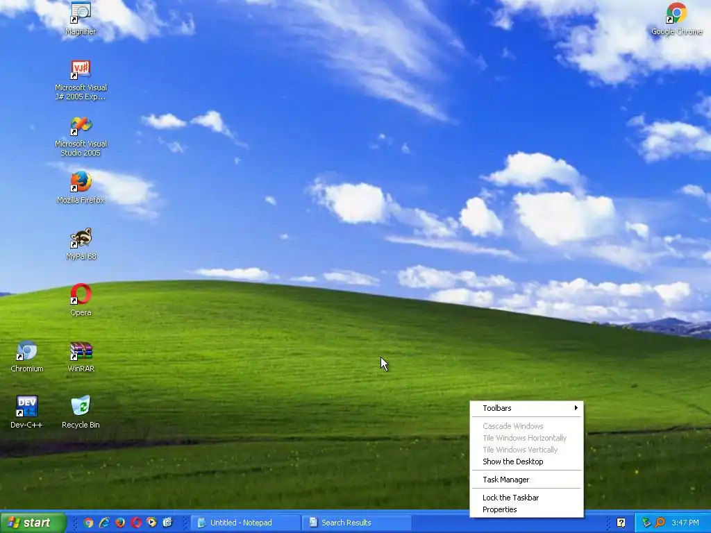Launch Chrome from the Quick Launch bar

click(88, 523)
